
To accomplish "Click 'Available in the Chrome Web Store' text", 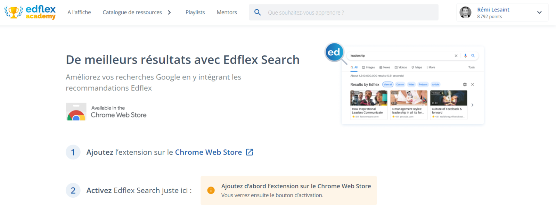I will point(118,112).
